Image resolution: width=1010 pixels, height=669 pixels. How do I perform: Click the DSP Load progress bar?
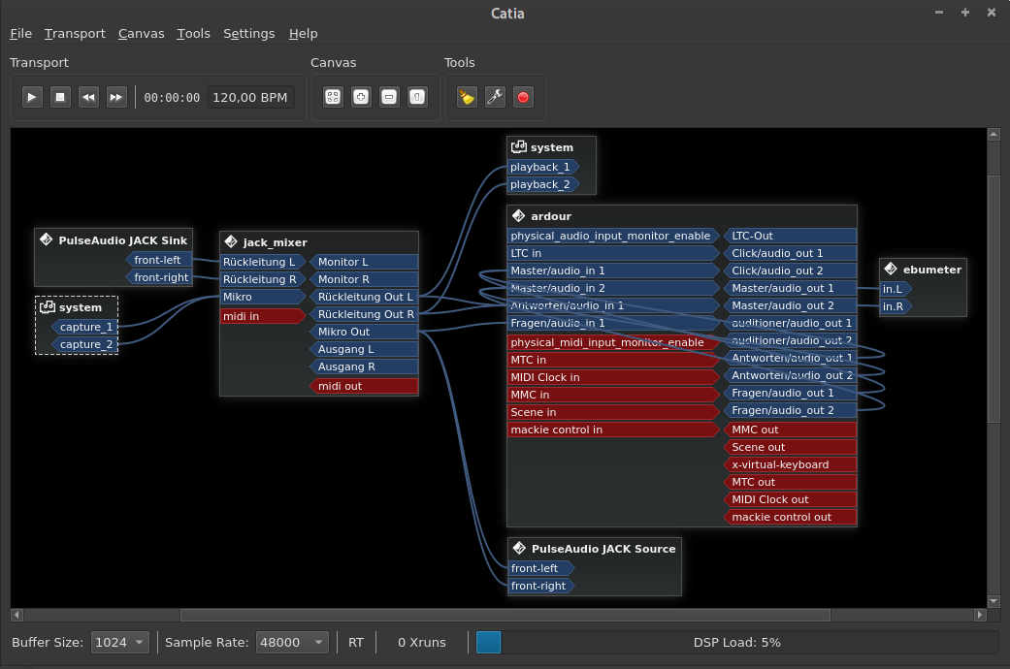tap(737, 642)
